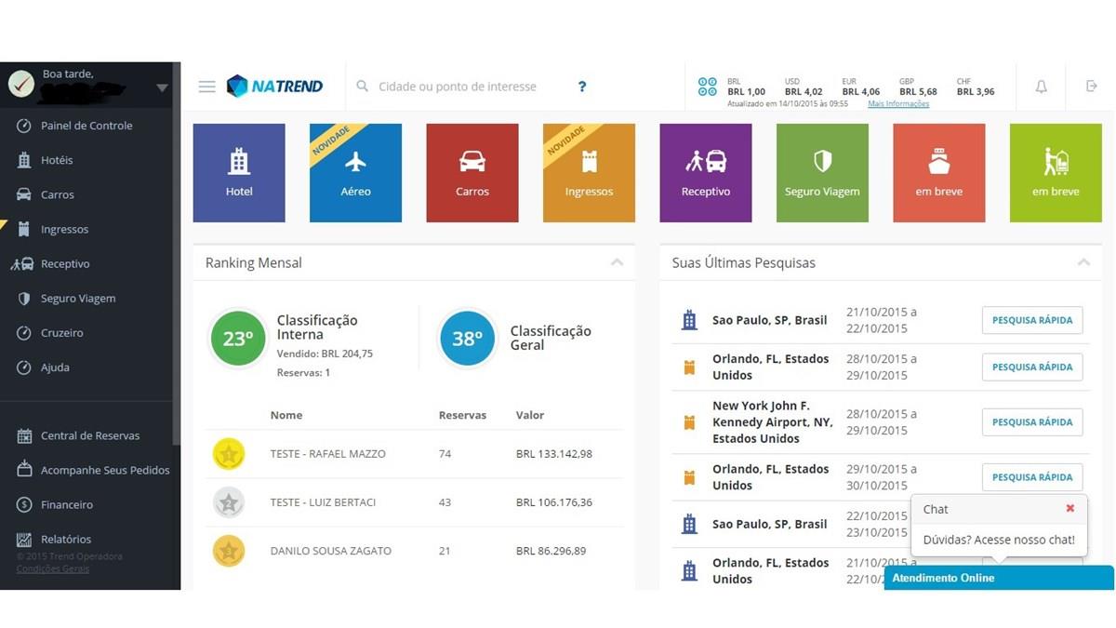Open Financeiro from the sidebar
Screen dimensions: 1116x628
point(66,504)
